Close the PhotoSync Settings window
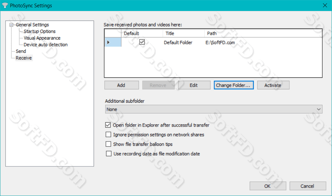332x196 pixels. (325, 5)
